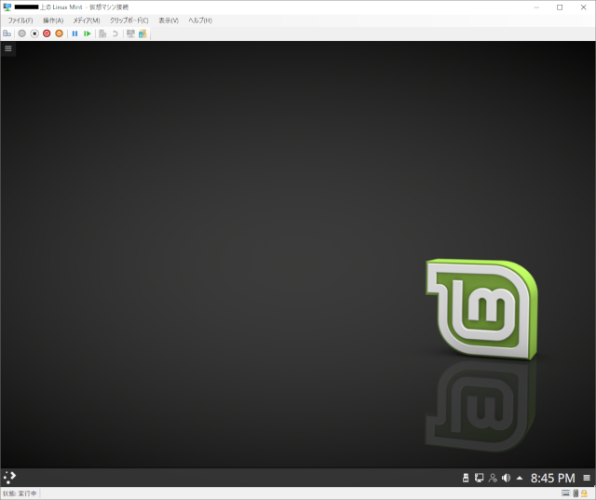Click the computer monitor icon in the Linux Mint tray

click(479, 478)
